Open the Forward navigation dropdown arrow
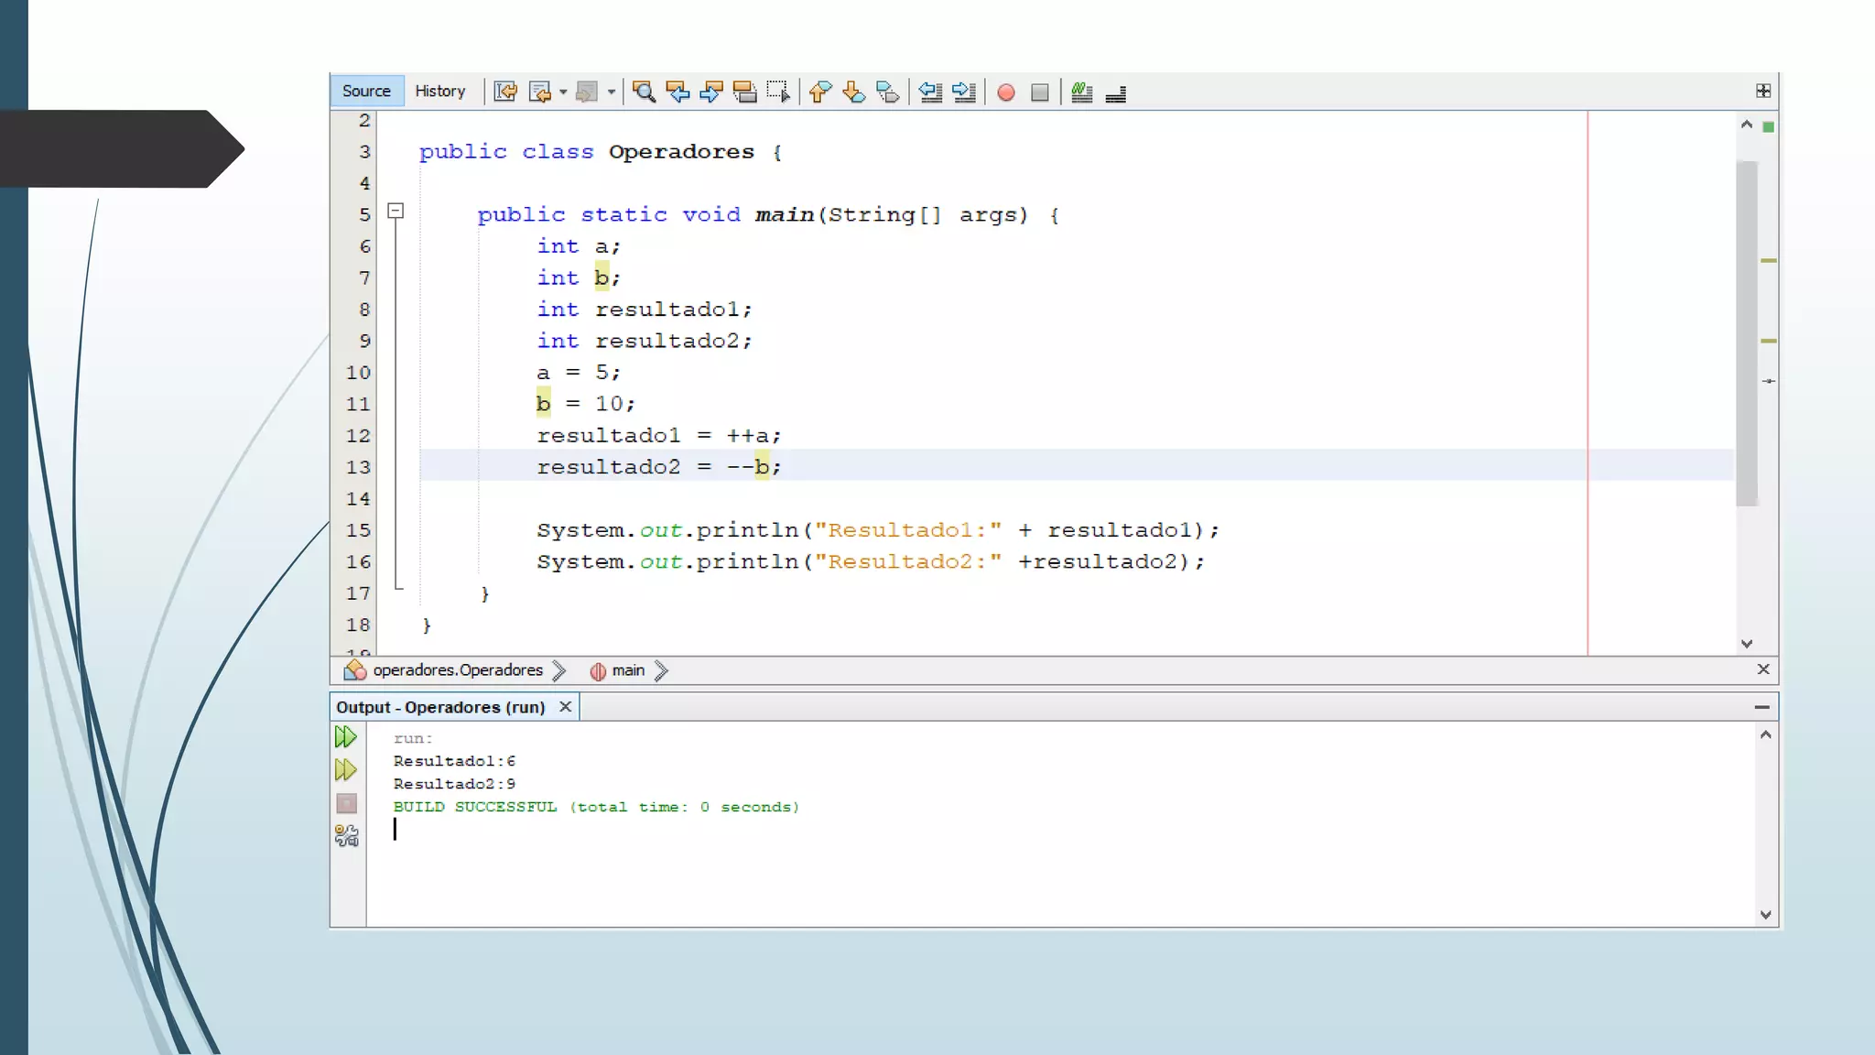 tap(611, 92)
